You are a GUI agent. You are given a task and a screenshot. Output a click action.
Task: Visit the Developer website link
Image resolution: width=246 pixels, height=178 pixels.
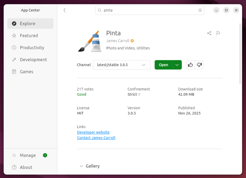click(93, 132)
